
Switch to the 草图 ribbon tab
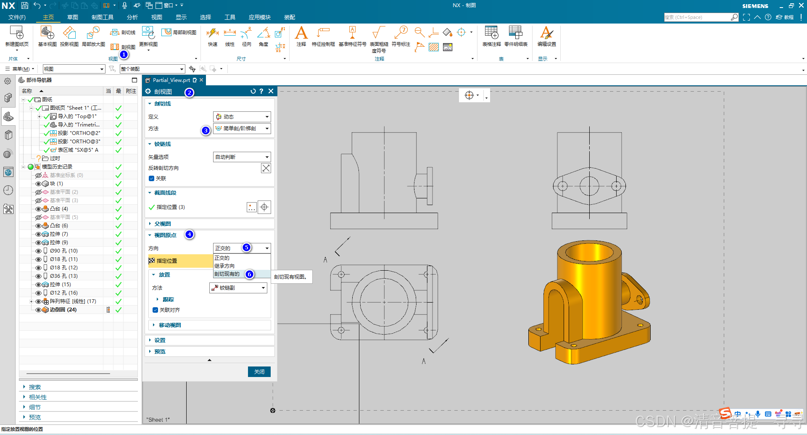73,17
